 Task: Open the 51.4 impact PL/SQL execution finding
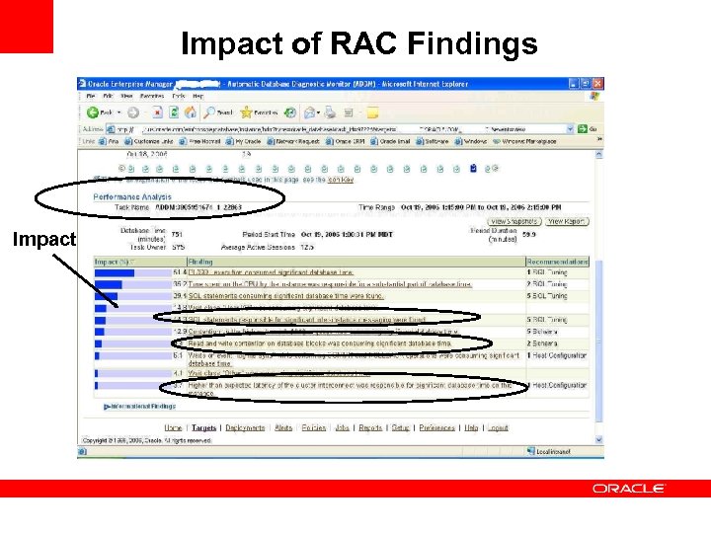[271, 272]
